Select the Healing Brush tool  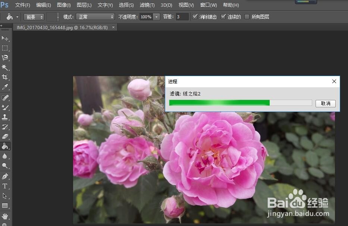5,97
